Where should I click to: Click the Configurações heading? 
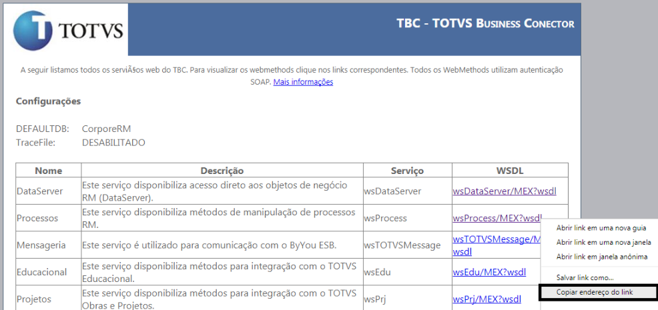pos(48,101)
